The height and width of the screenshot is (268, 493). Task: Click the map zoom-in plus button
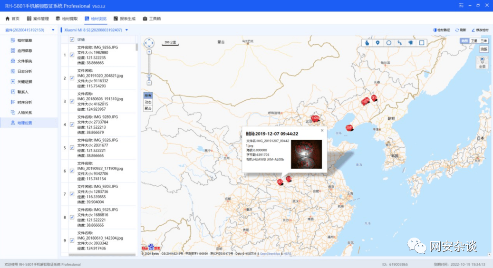click(x=149, y=52)
